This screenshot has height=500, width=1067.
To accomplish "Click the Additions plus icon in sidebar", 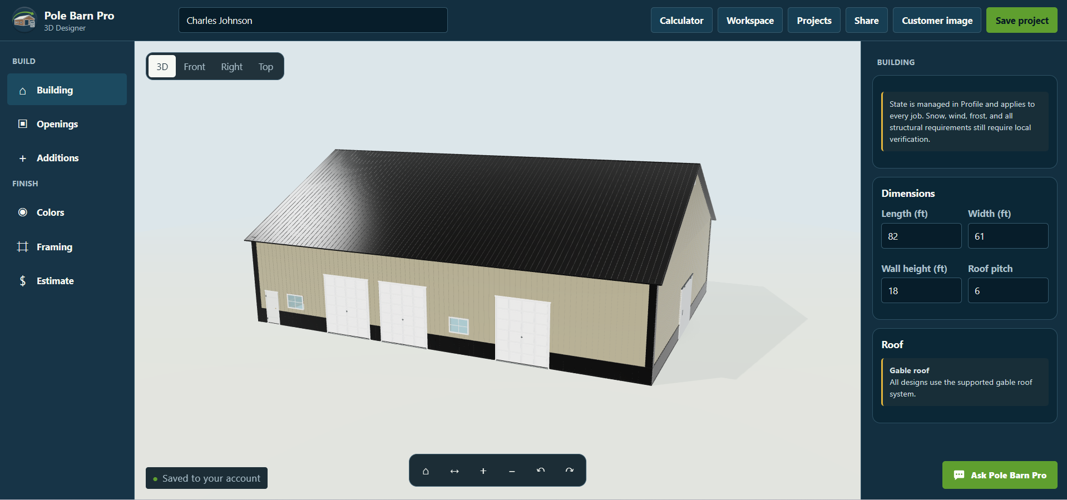I will coord(23,159).
